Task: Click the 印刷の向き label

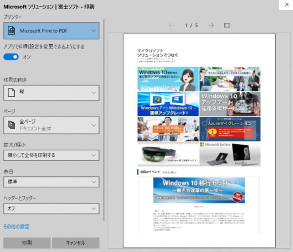Action: coord(15,80)
